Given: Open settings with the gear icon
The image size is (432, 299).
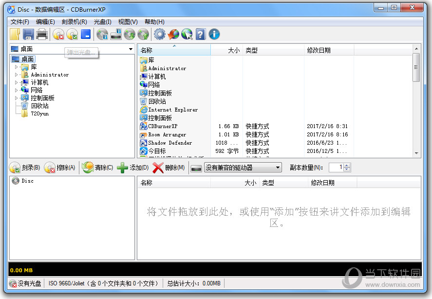Looking at the screenshot, I should [x=160, y=35].
